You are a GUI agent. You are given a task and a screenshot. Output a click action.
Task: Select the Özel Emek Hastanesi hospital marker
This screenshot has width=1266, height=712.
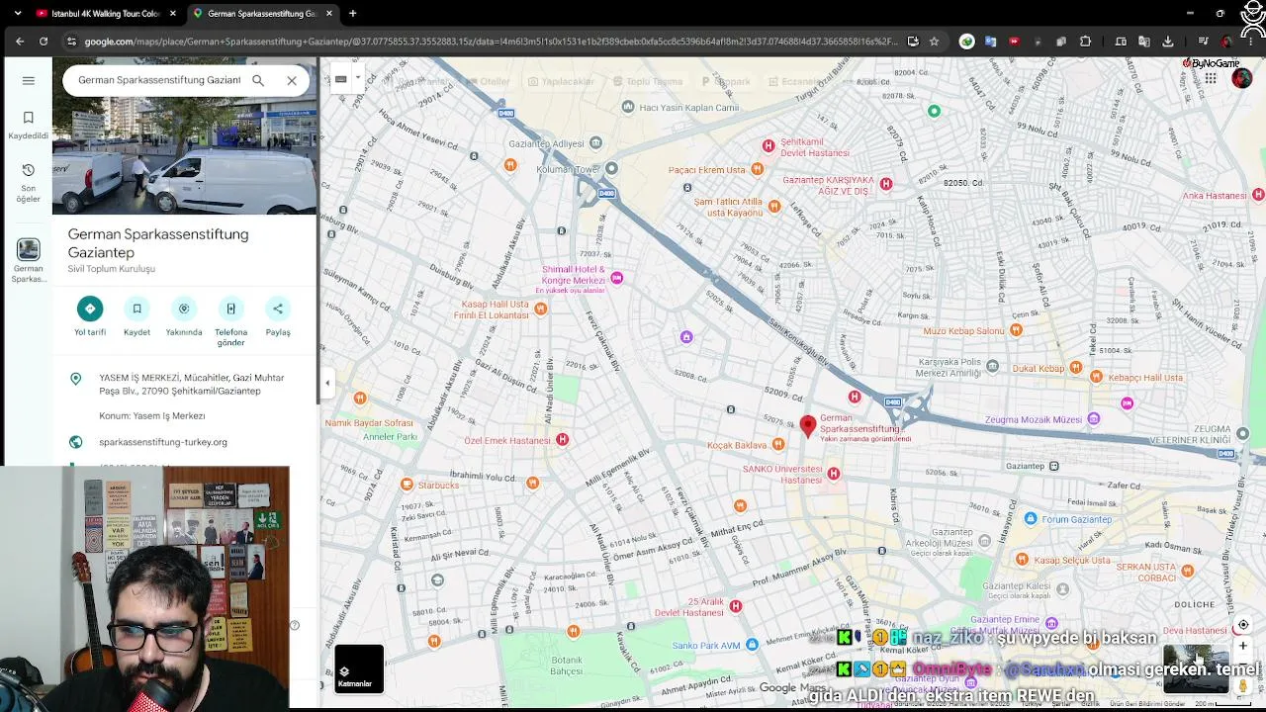pyautogui.click(x=562, y=439)
